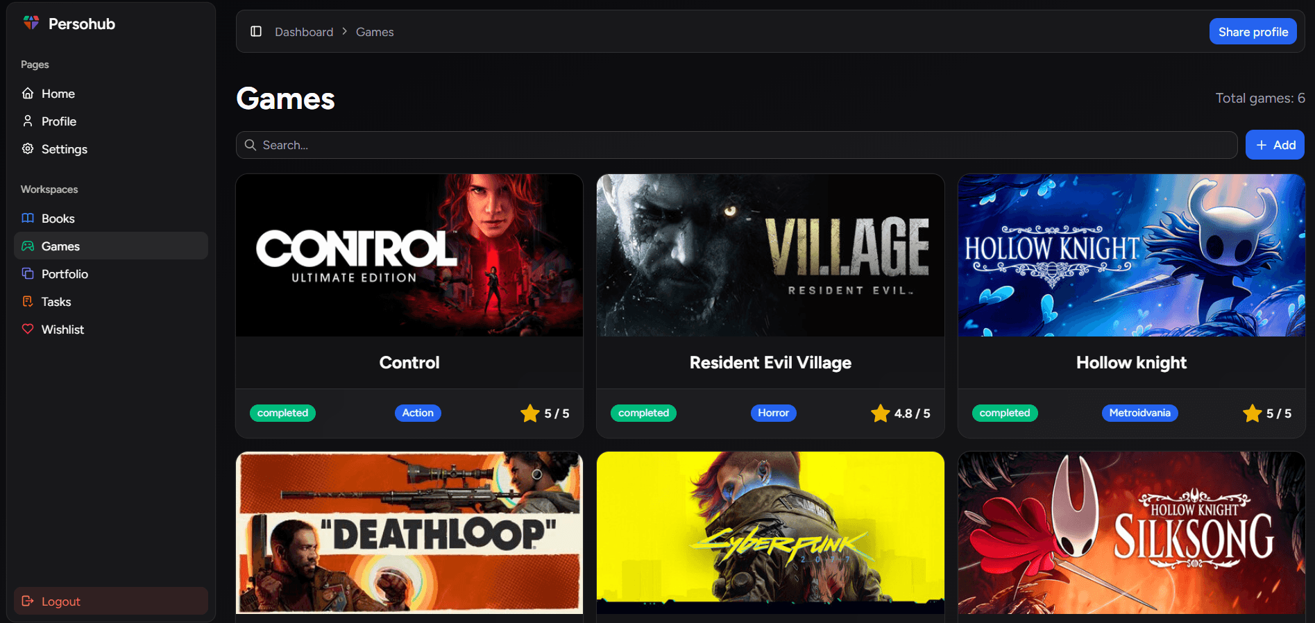
Task: Click the Add game button
Action: coord(1275,145)
